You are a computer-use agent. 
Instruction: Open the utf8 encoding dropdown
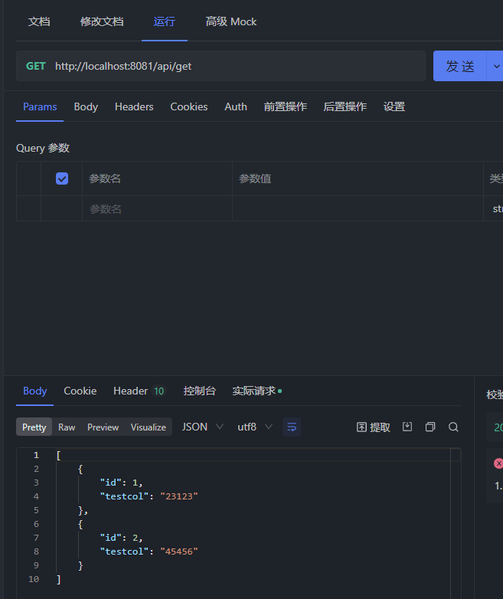pos(255,427)
